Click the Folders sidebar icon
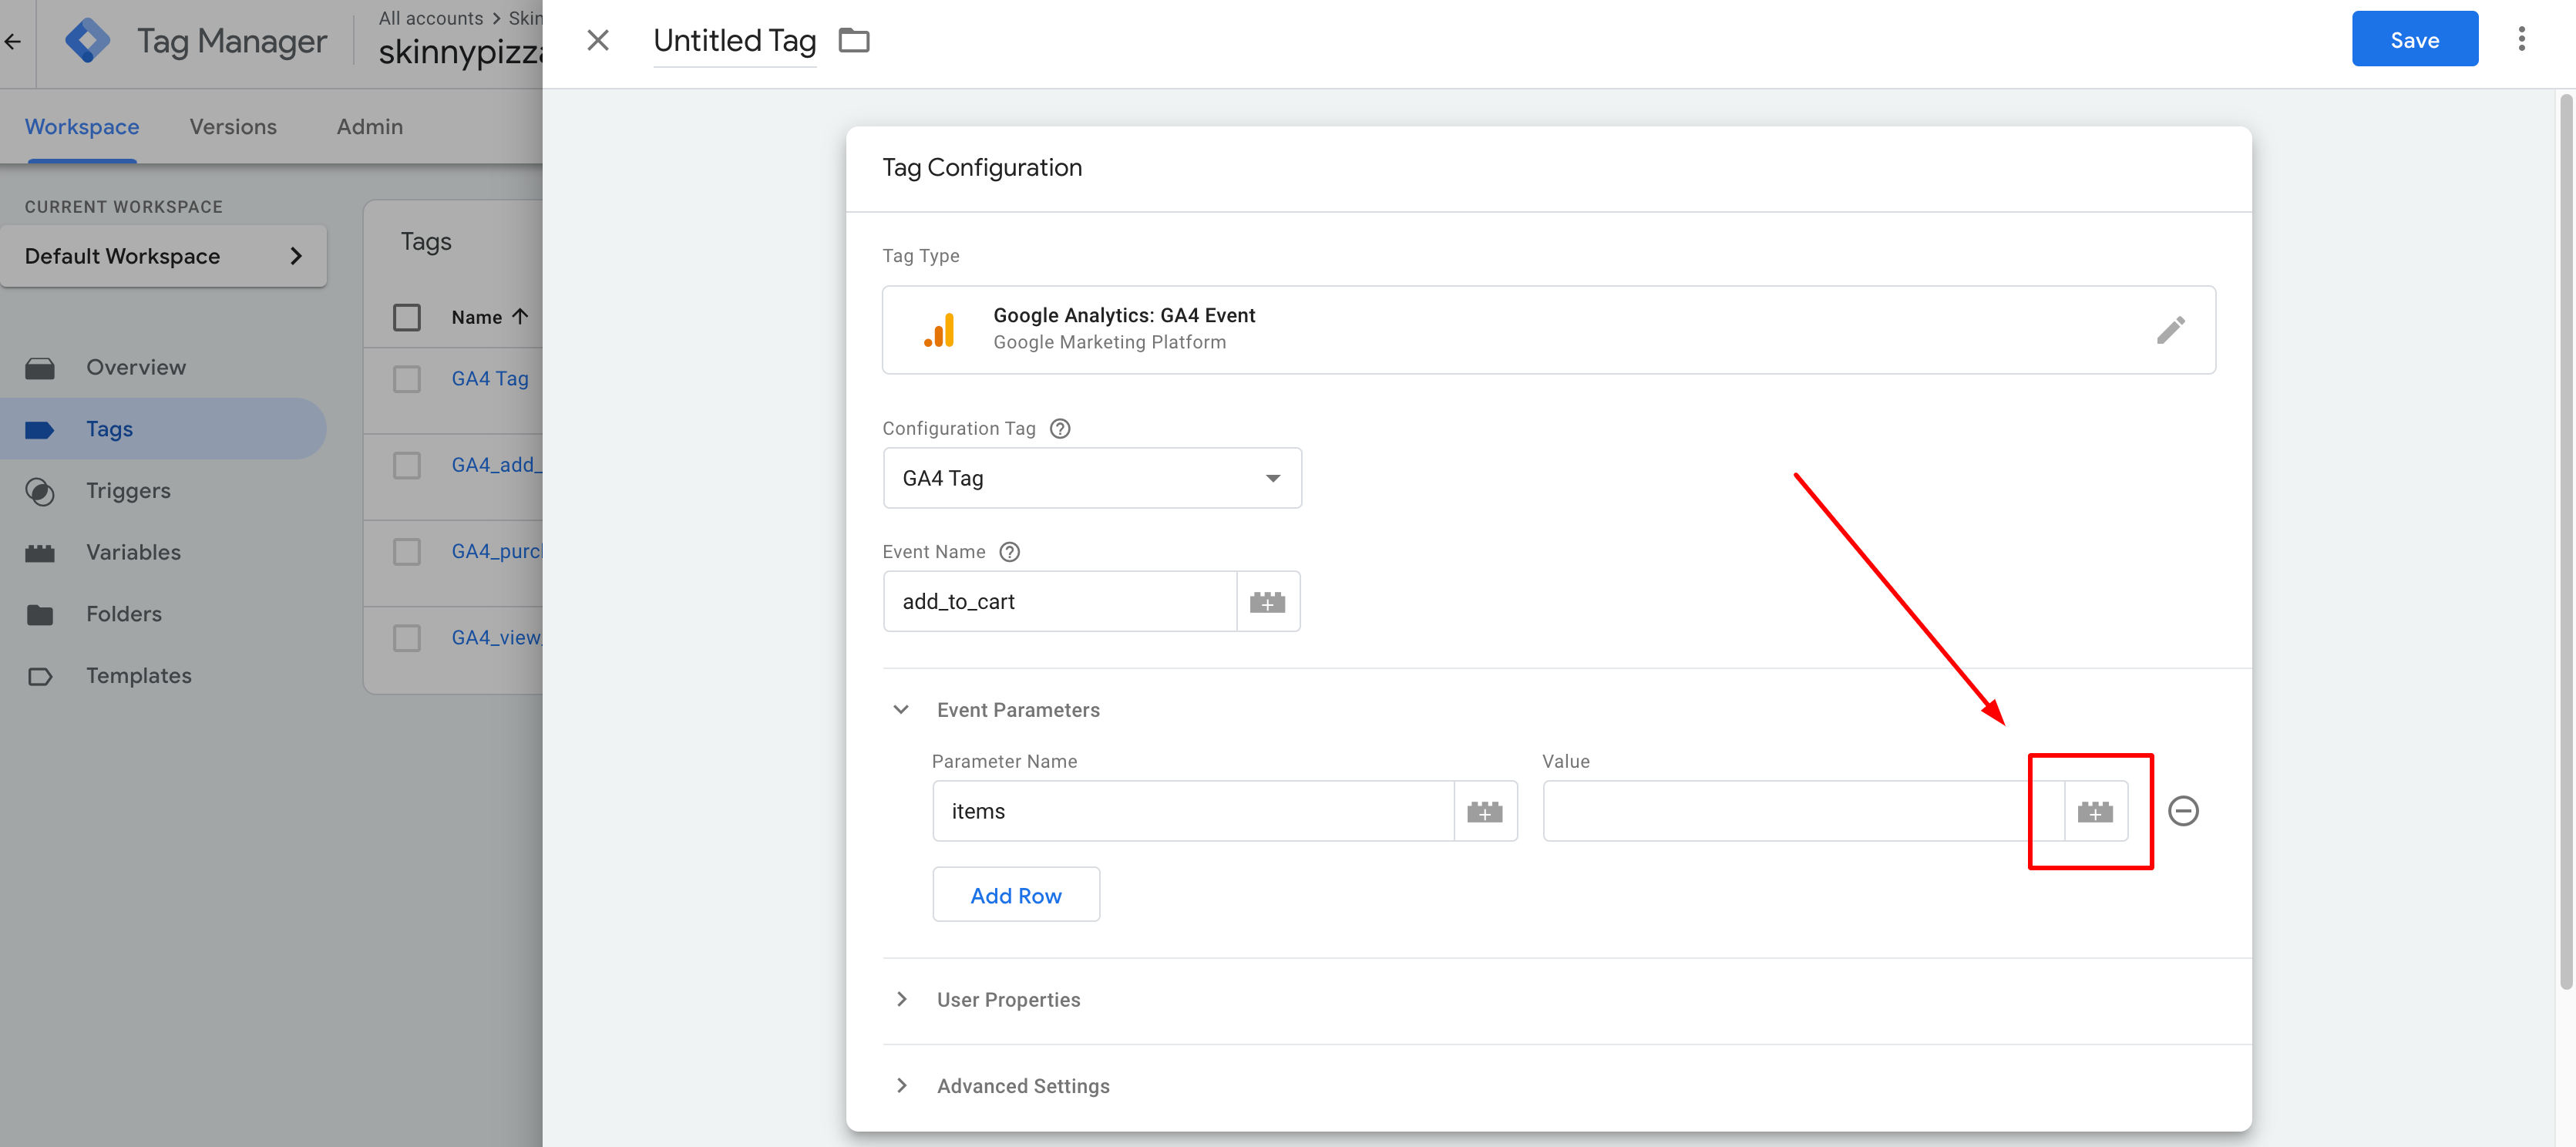The width and height of the screenshot is (2576, 1147). point(40,614)
